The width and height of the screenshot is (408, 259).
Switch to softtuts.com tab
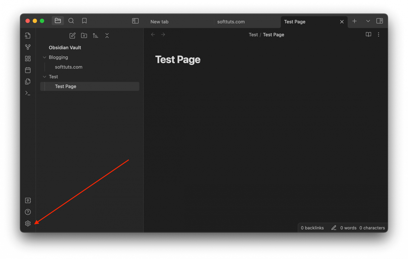click(x=231, y=22)
